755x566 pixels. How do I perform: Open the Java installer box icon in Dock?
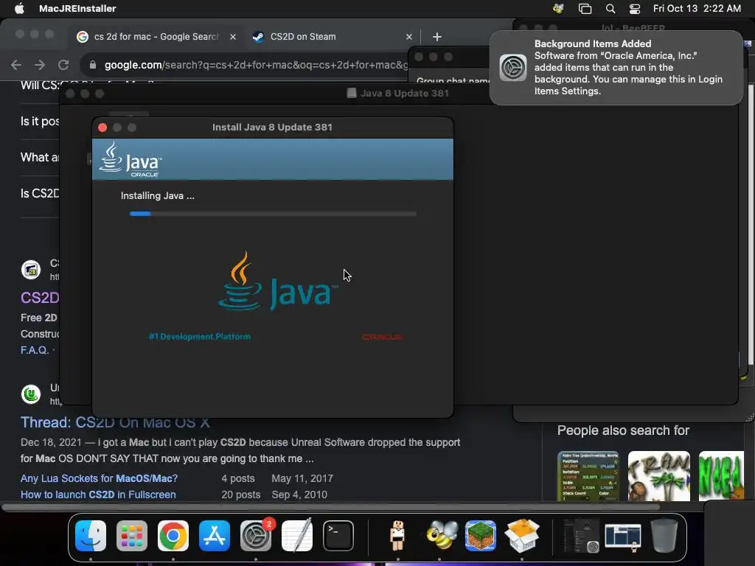(x=522, y=535)
